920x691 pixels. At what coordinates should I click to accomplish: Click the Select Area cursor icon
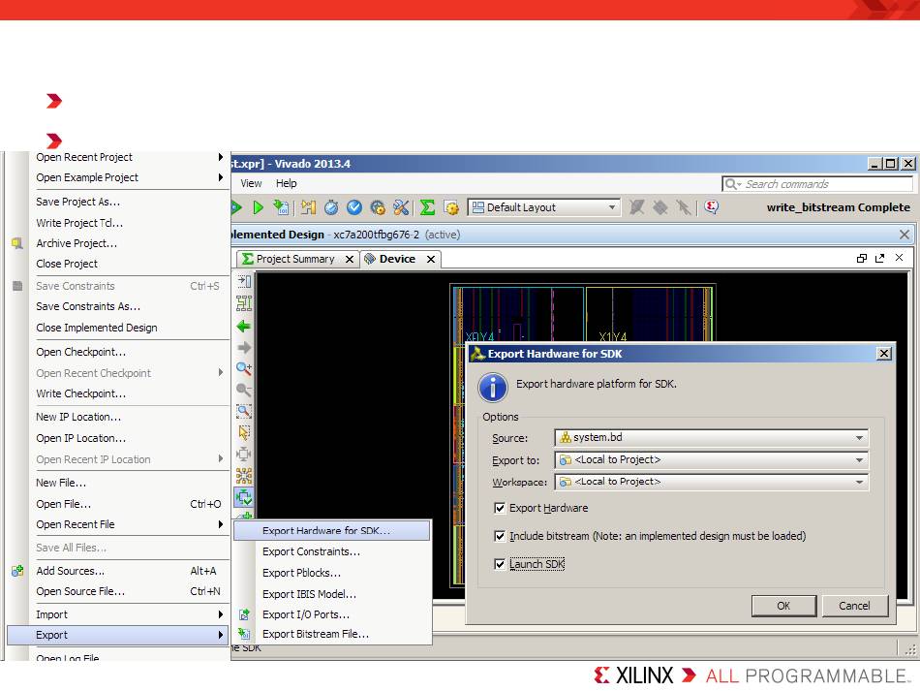pos(243,432)
